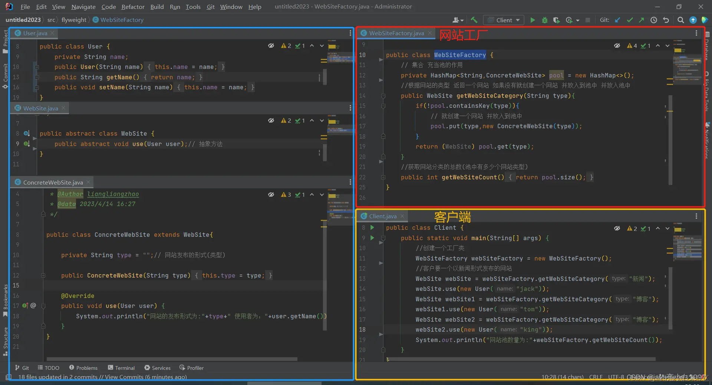Open the Problems tool window
This screenshot has height=385, width=712.
coord(83,368)
